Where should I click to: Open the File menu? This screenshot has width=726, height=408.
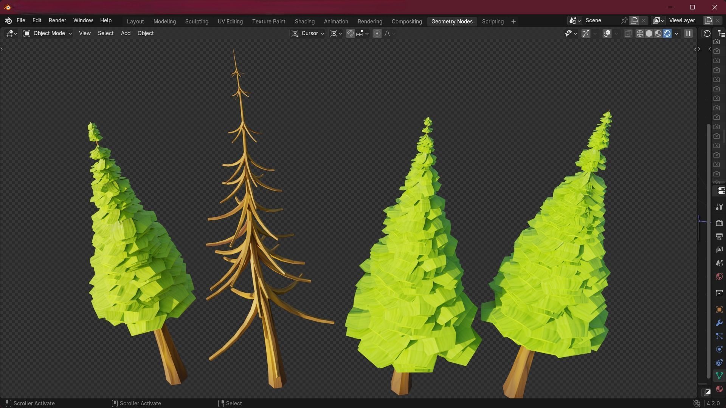click(x=21, y=20)
